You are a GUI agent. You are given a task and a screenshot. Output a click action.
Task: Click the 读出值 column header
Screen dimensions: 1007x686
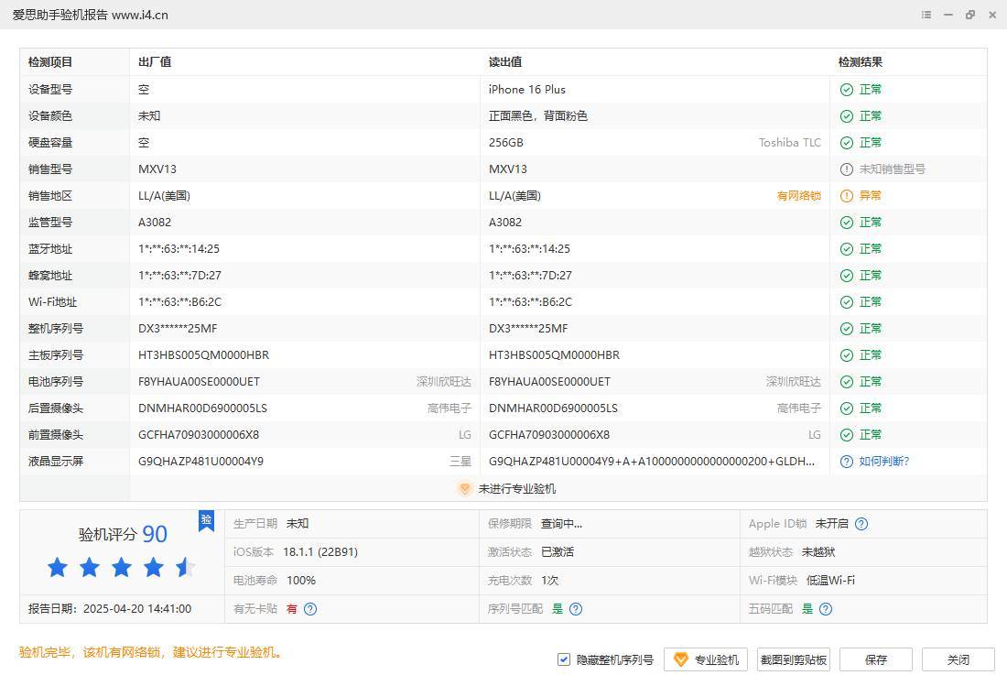tap(505, 62)
